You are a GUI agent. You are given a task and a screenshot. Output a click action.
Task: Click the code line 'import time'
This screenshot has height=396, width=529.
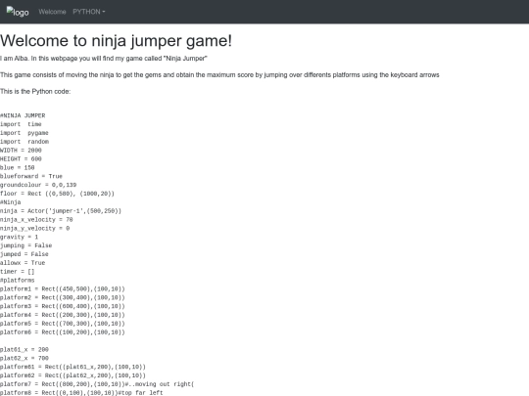[21, 124]
